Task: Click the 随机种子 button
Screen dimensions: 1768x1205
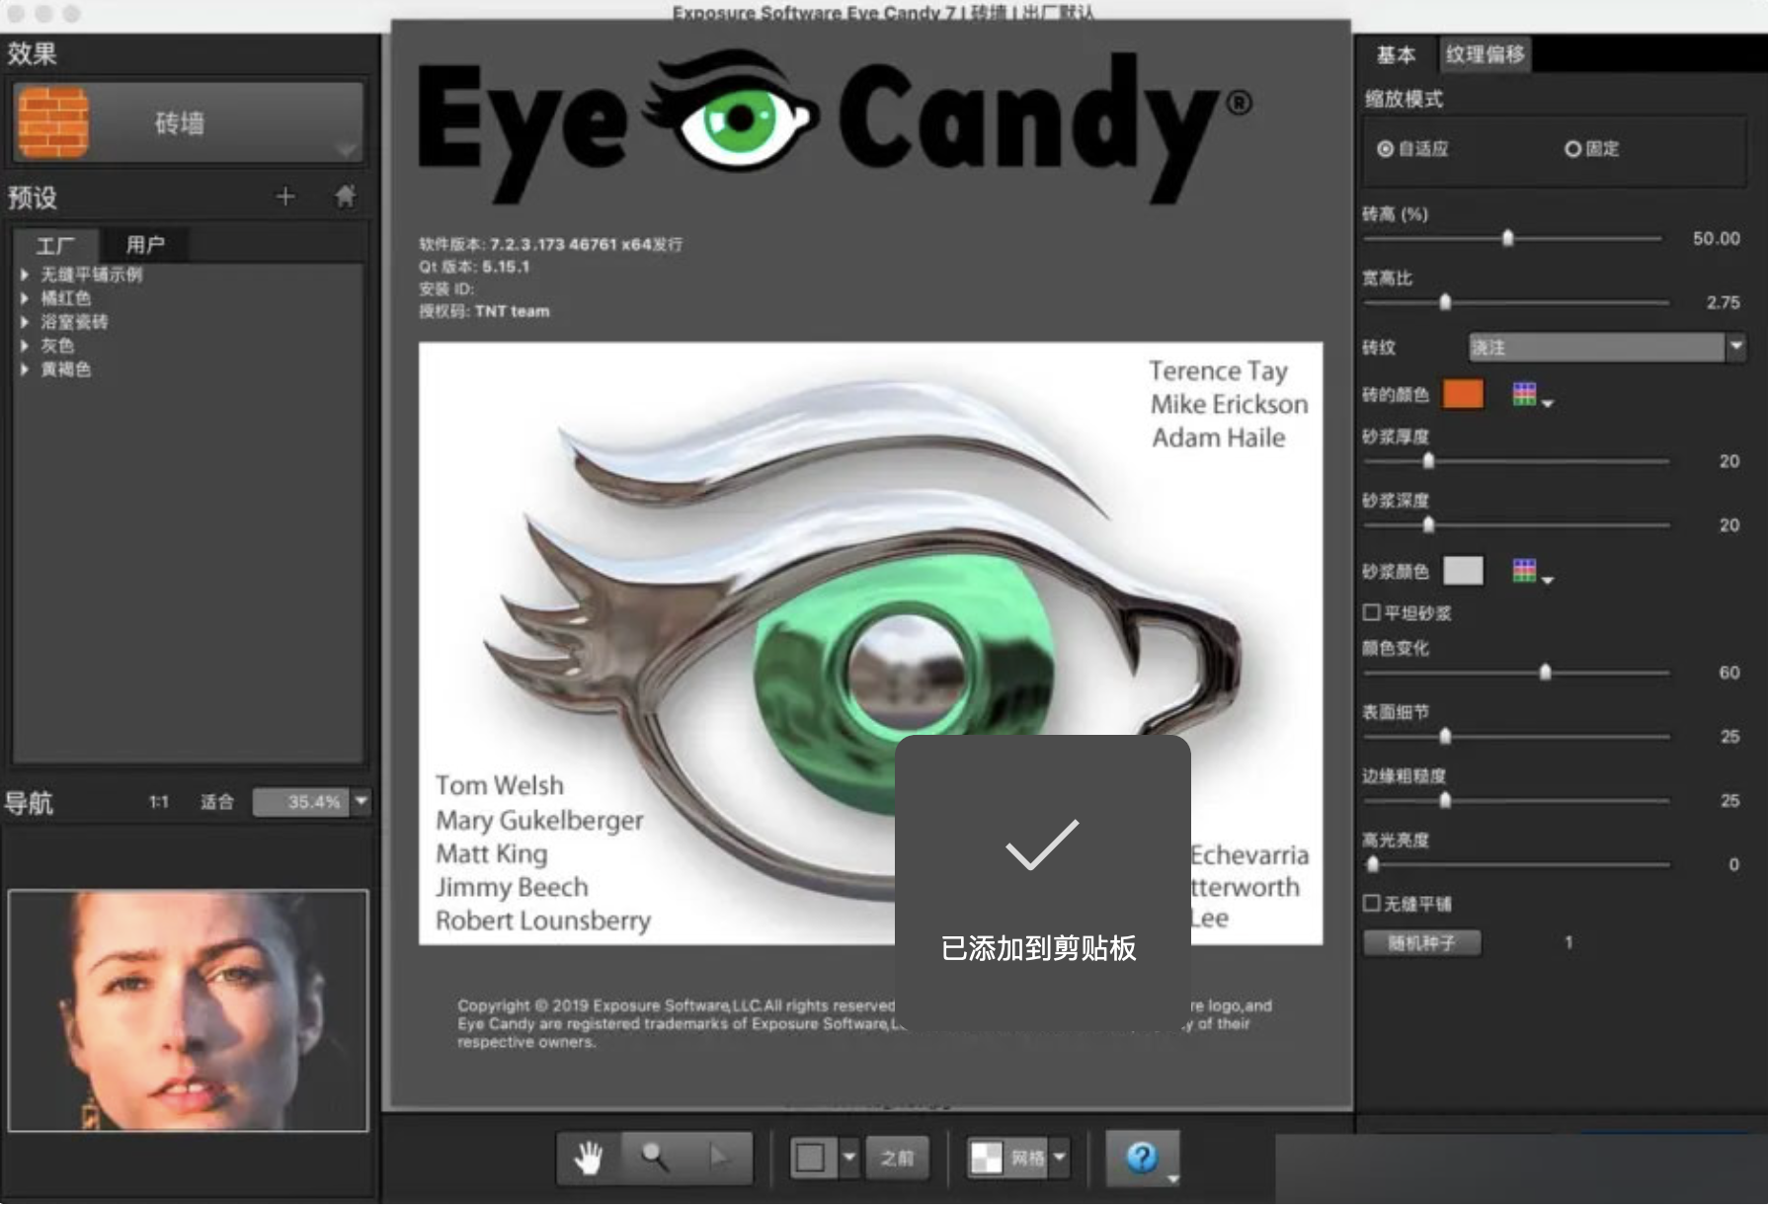Action: click(x=1421, y=943)
